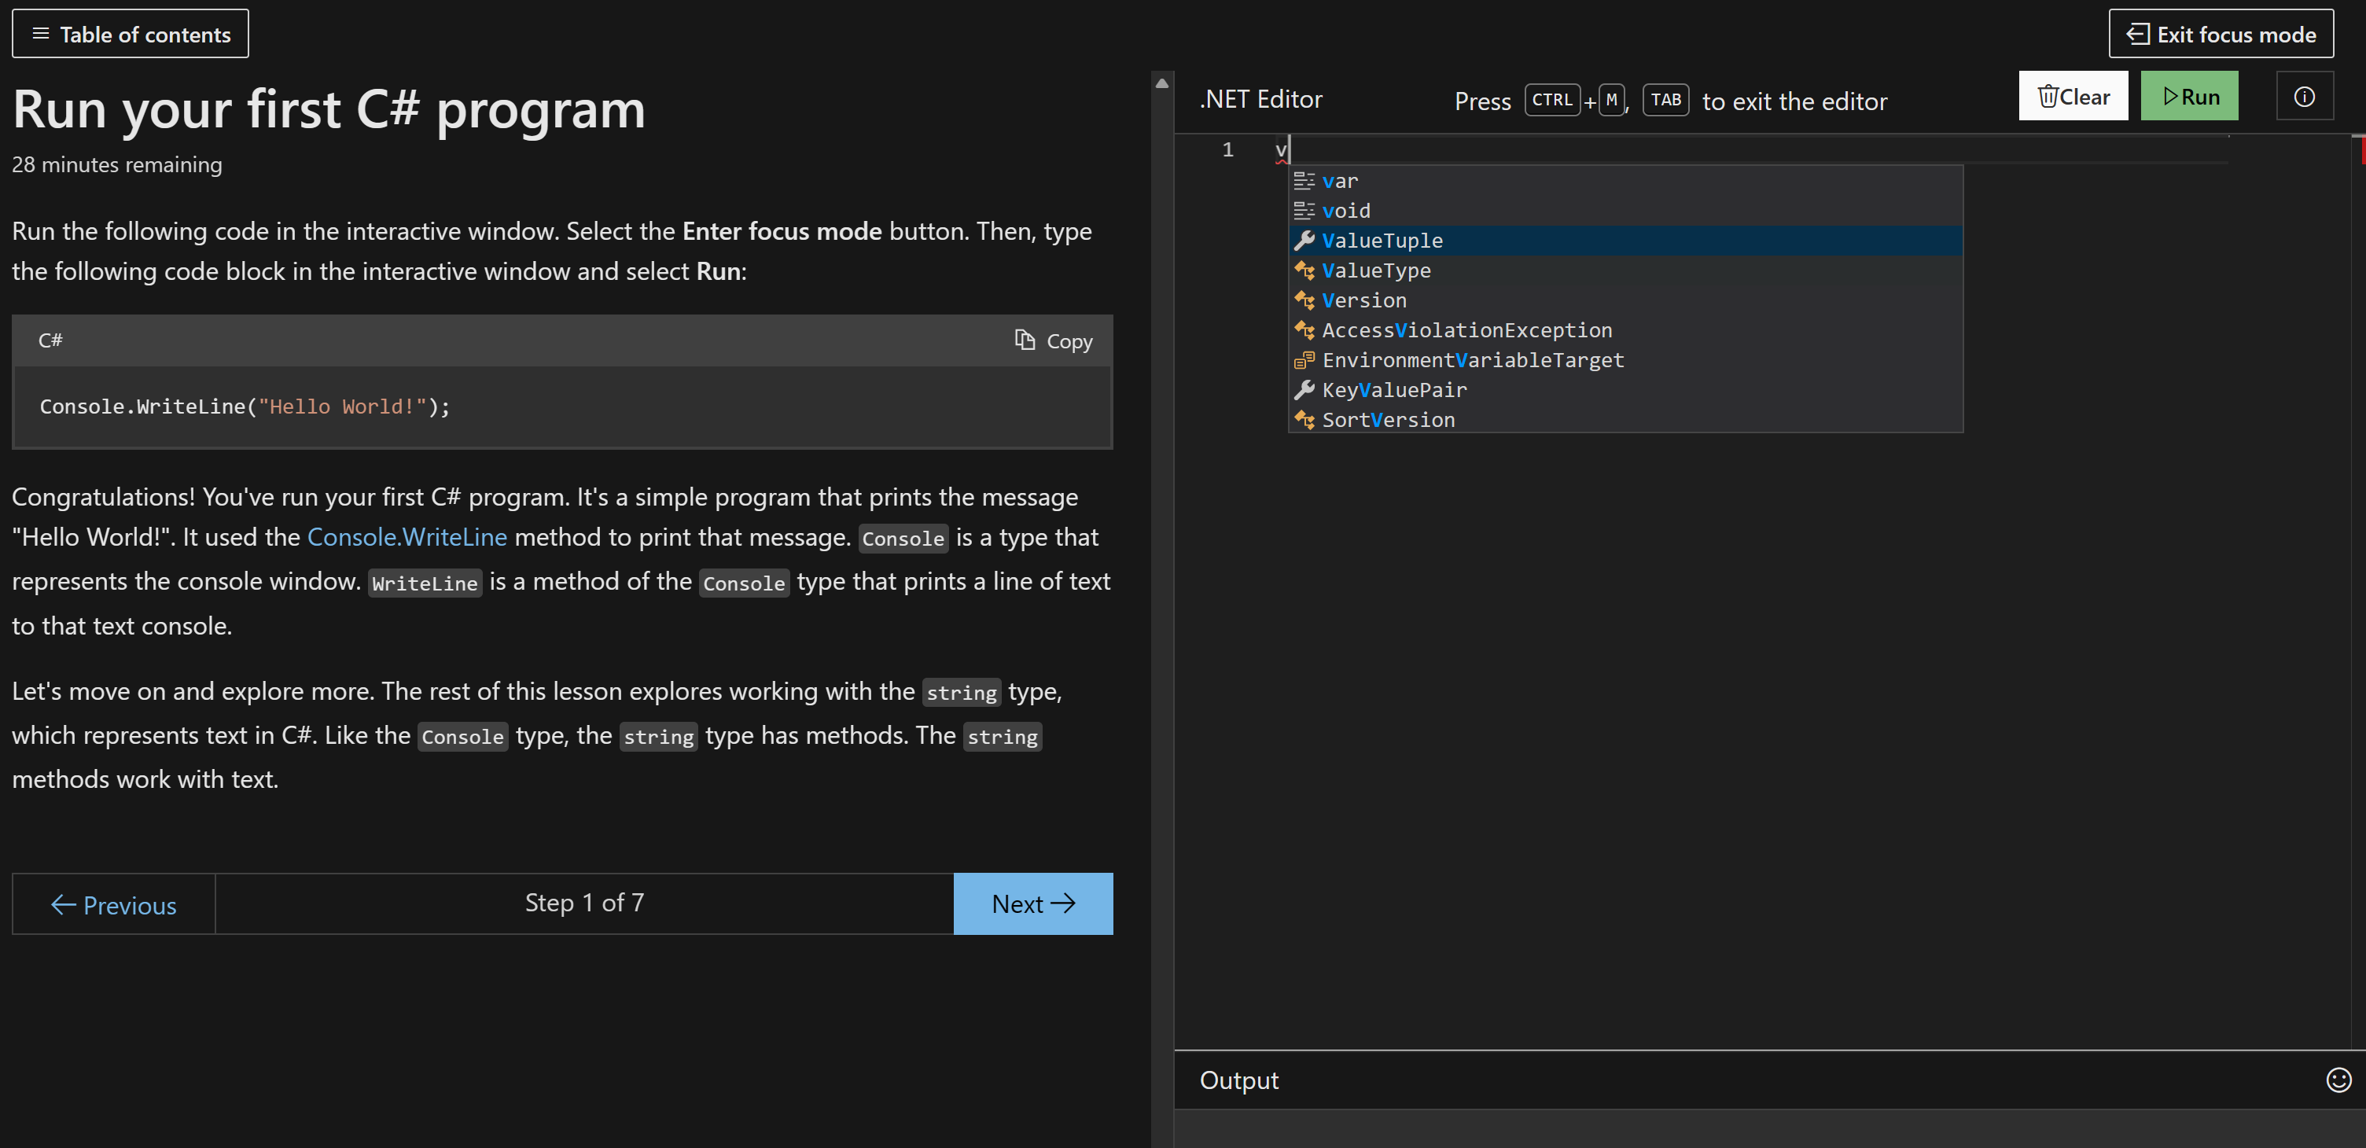Select 'var' keyword suggestion
The width and height of the screenshot is (2366, 1148).
point(1626,181)
